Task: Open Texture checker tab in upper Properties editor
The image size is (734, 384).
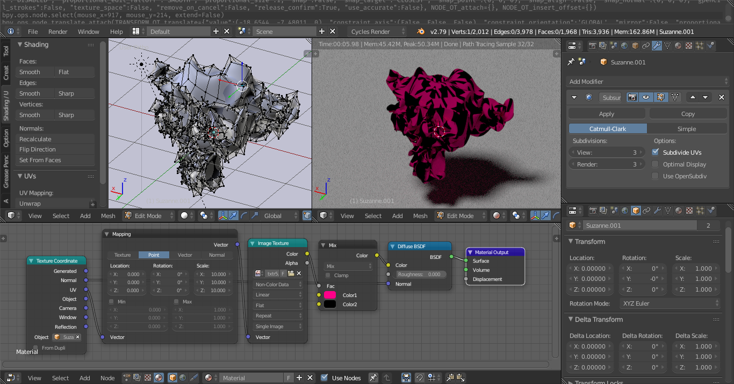Action: 689,46
